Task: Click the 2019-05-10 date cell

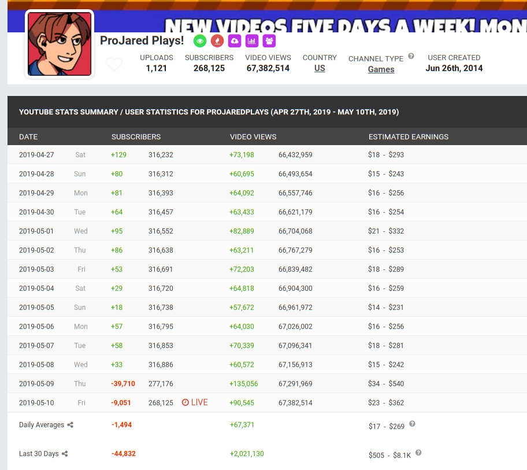Action: pyautogui.click(x=36, y=403)
